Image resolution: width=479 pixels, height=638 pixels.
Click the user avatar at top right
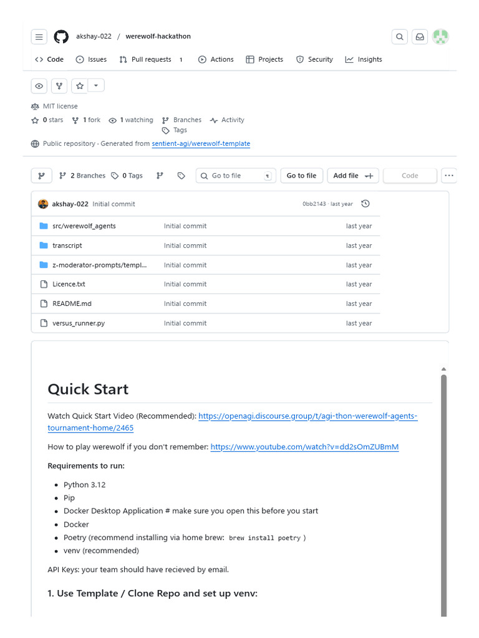point(440,37)
